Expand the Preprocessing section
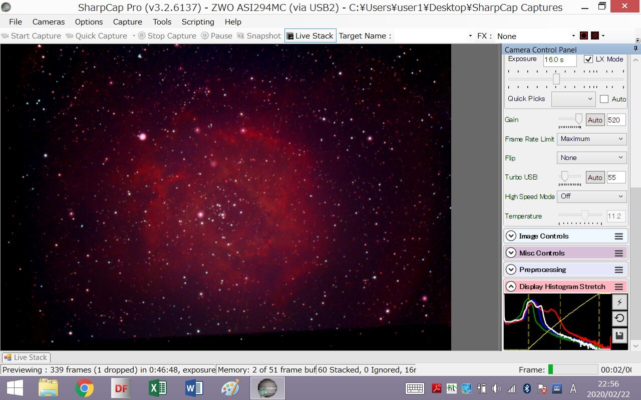 [x=511, y=270]
